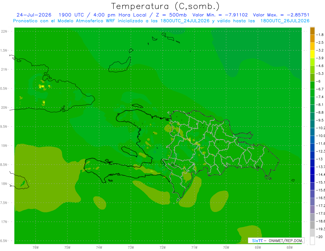Click the '-3.9' colorbar value
The width and height of the screenshot is (325, 251).
[319, 58]
